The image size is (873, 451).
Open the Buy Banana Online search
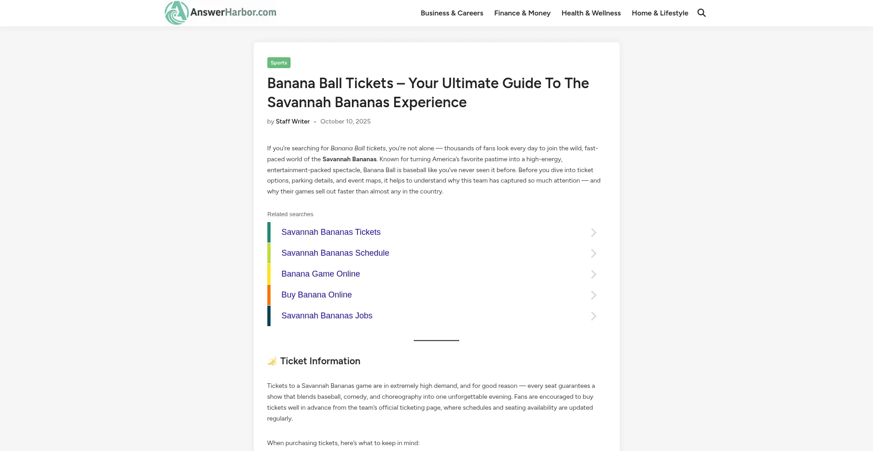point(316,295)
